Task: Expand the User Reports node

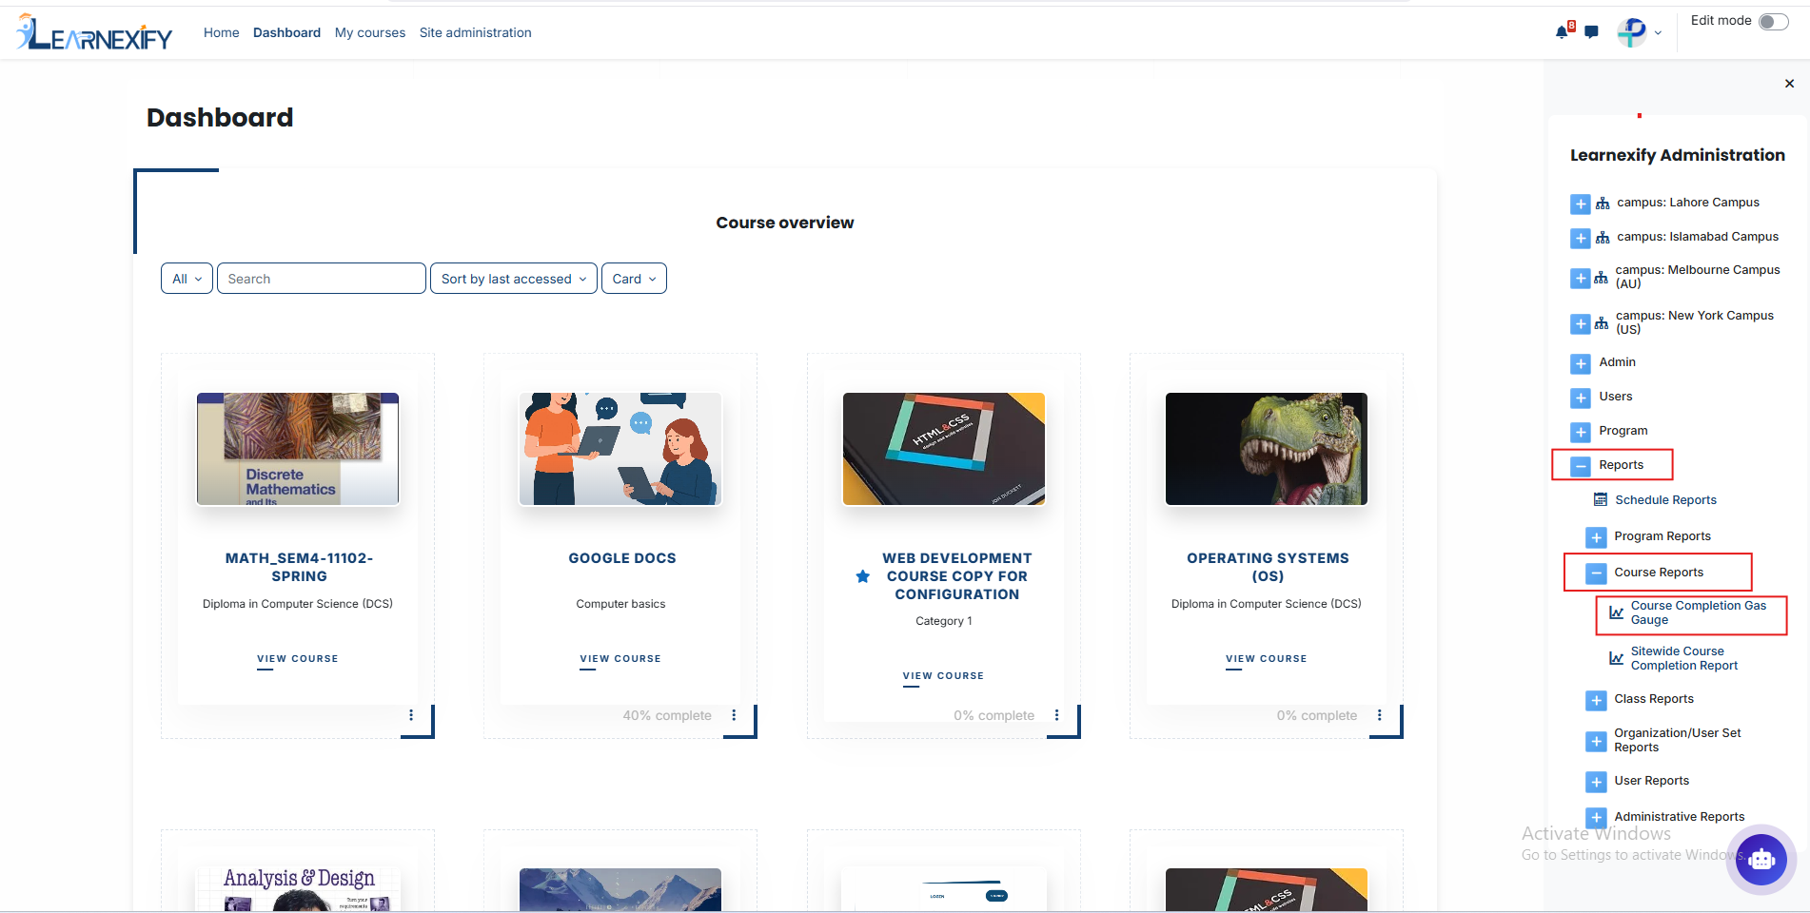Action: click(1596, 782)
